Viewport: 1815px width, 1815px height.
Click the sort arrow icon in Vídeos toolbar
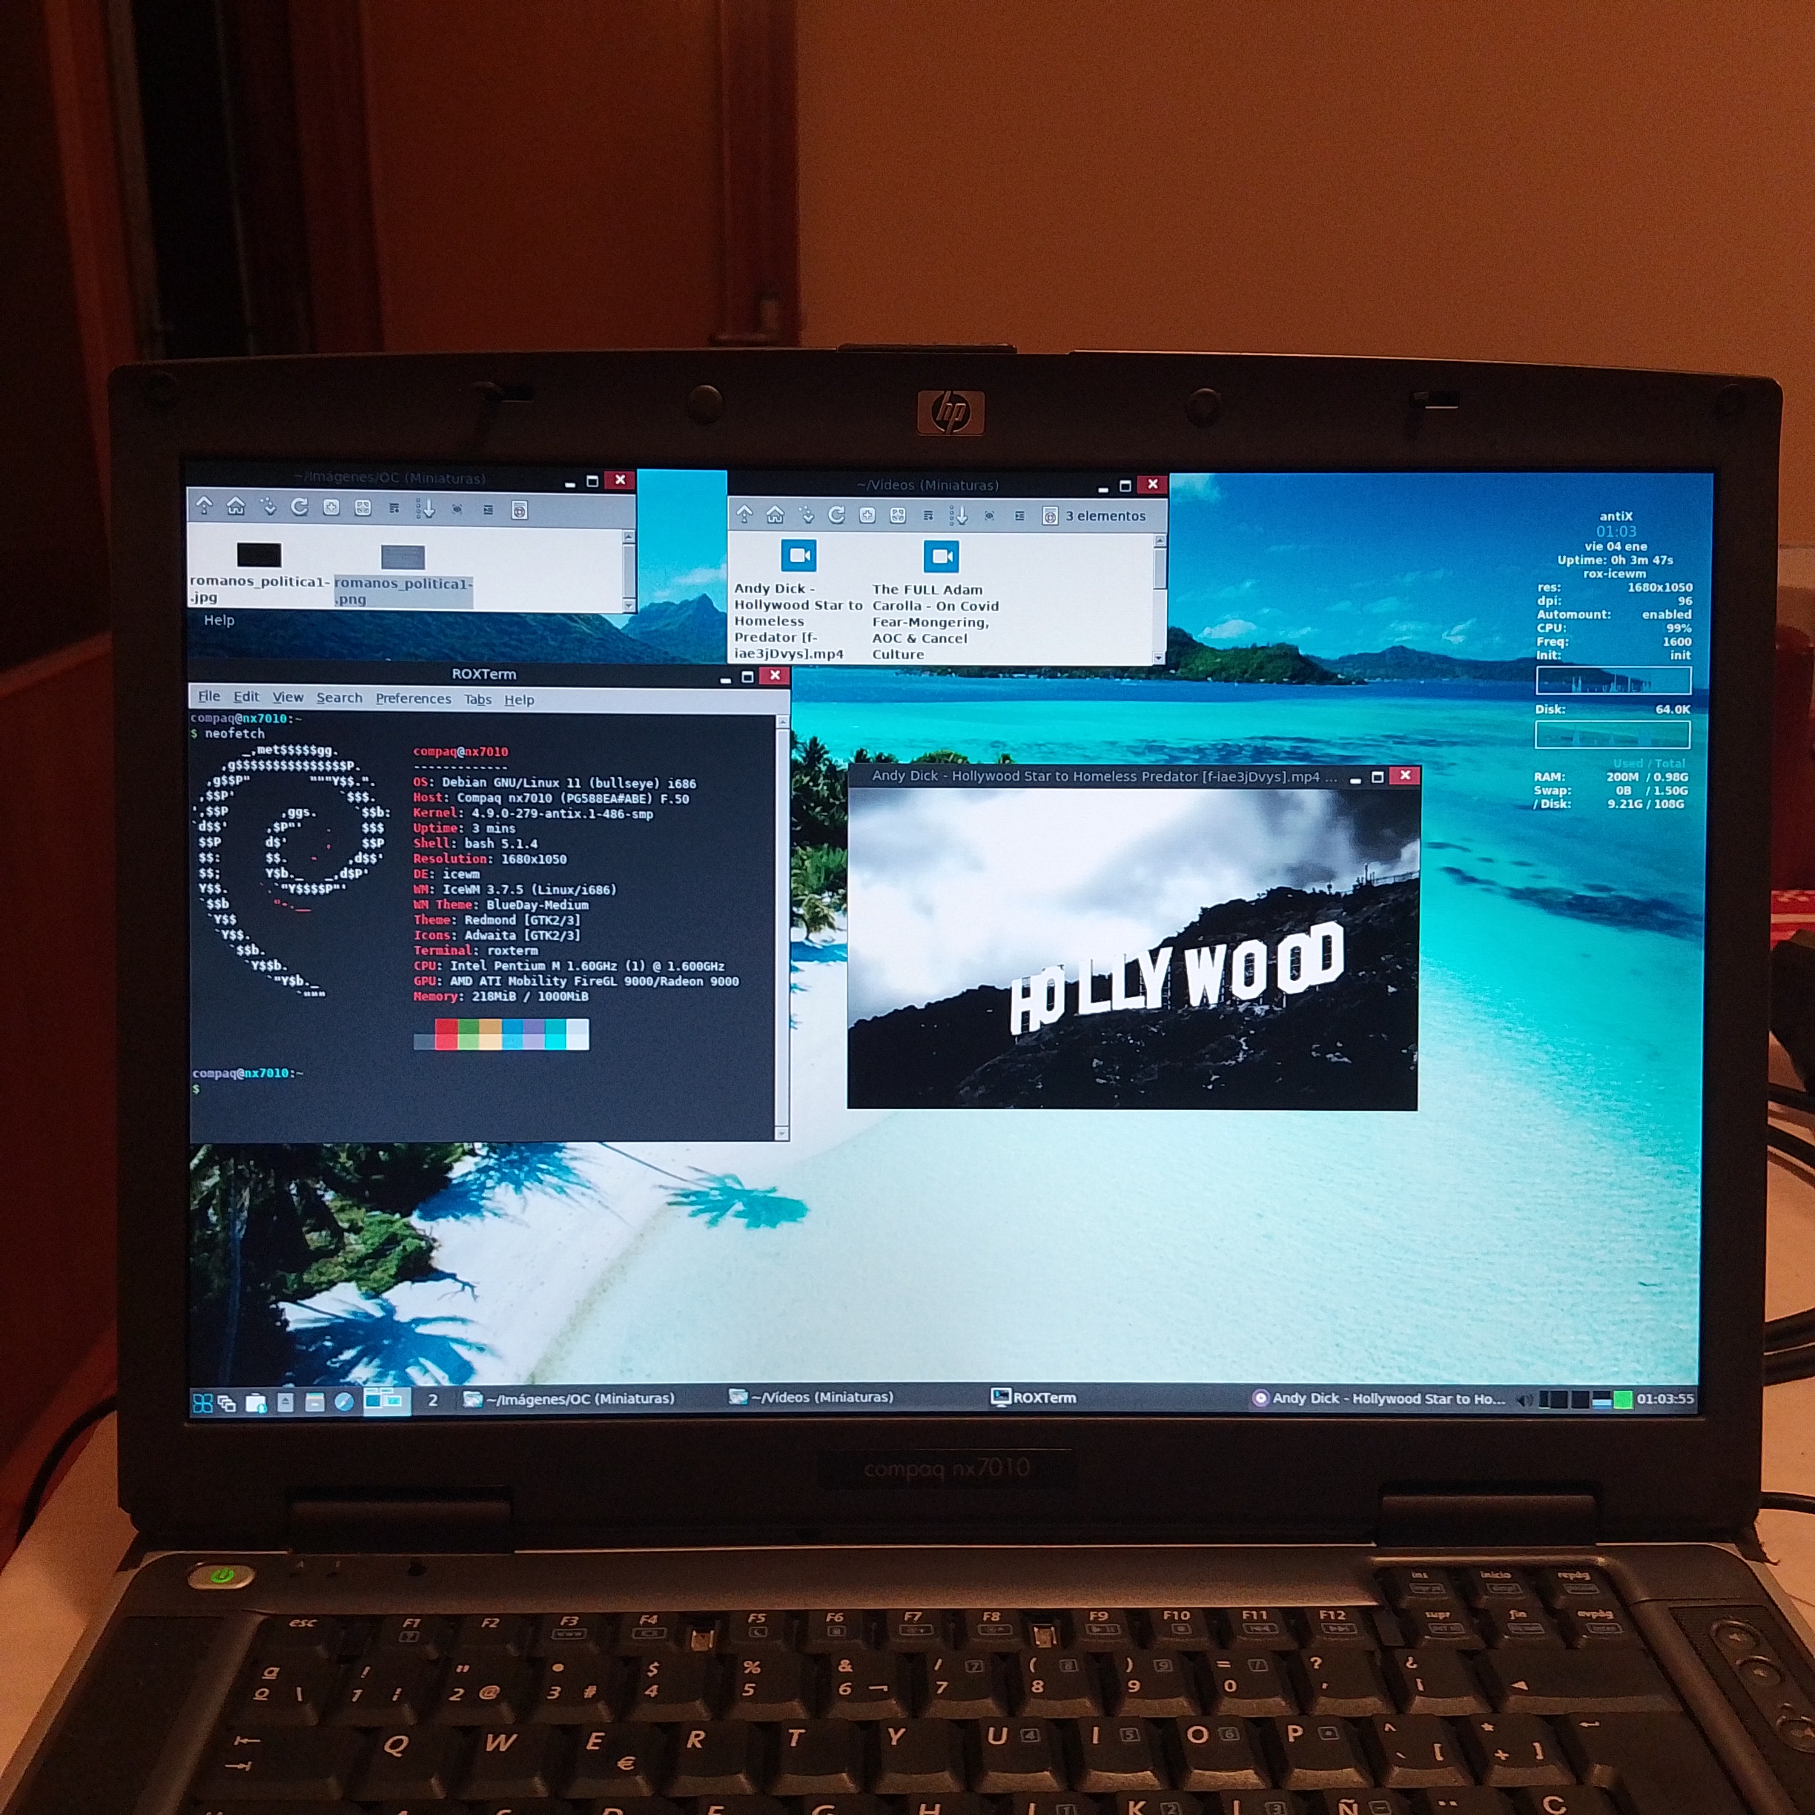pos(958,516)
